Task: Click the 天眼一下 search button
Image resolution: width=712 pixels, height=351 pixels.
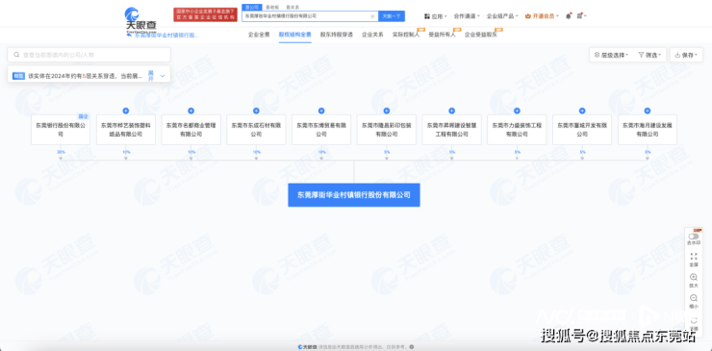Action: pos(392,16)
